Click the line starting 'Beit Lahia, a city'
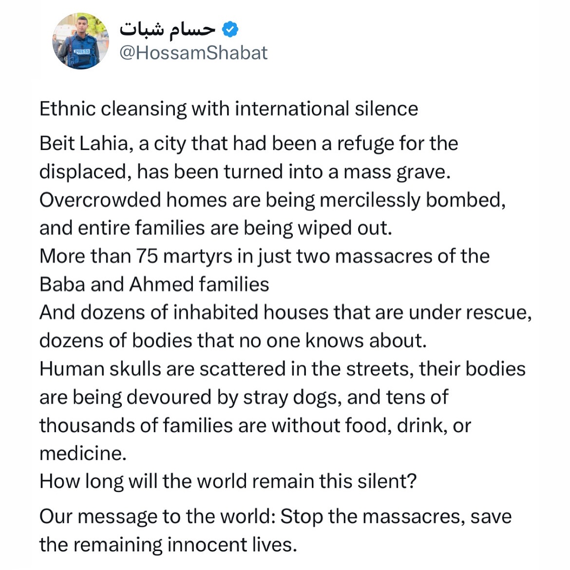The width and height of the screenshot is (570, 570). pyautogui.click(x=248, y=144)
